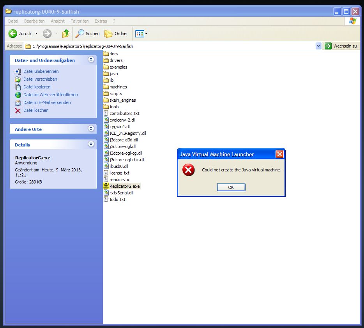Expand the address bar dropdown

[318, 46]
